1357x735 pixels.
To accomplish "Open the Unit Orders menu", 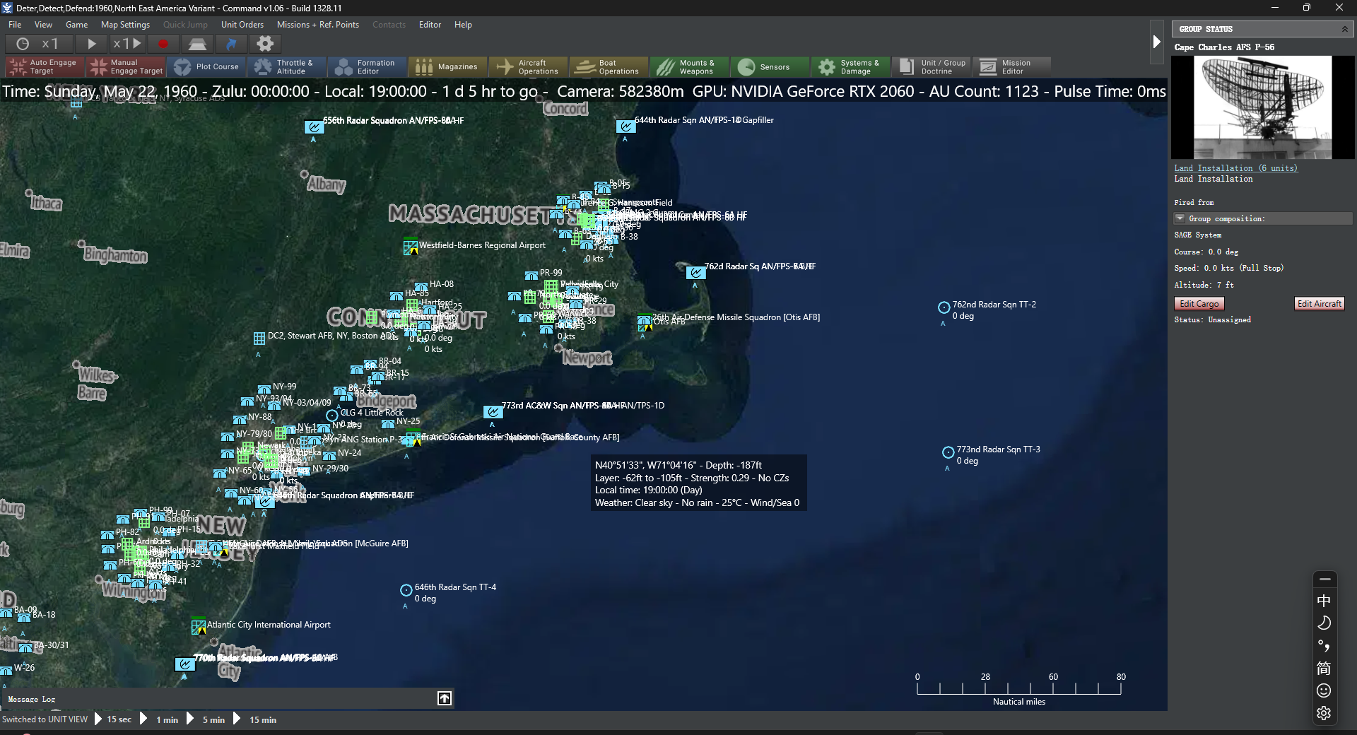I will point(242,25).
